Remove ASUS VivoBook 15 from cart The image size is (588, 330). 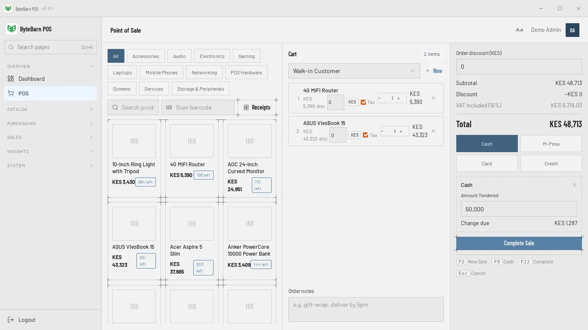point(433,131)
